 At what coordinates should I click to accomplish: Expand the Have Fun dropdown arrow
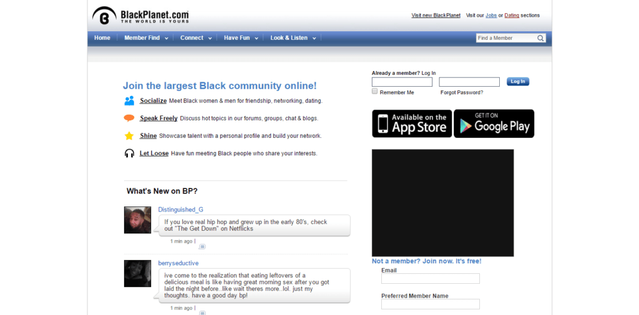tap(256, 38)
